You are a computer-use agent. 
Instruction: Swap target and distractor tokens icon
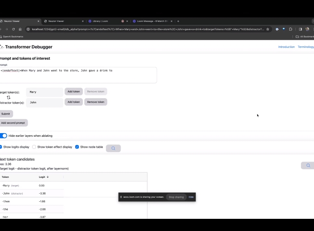pos(9,97)
